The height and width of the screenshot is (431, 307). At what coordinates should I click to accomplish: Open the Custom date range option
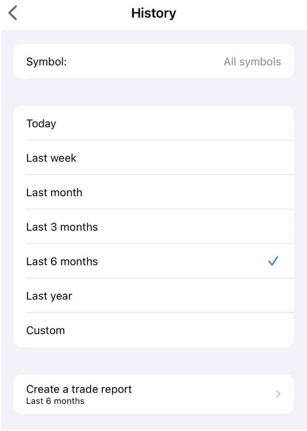[x=45, y=330]
